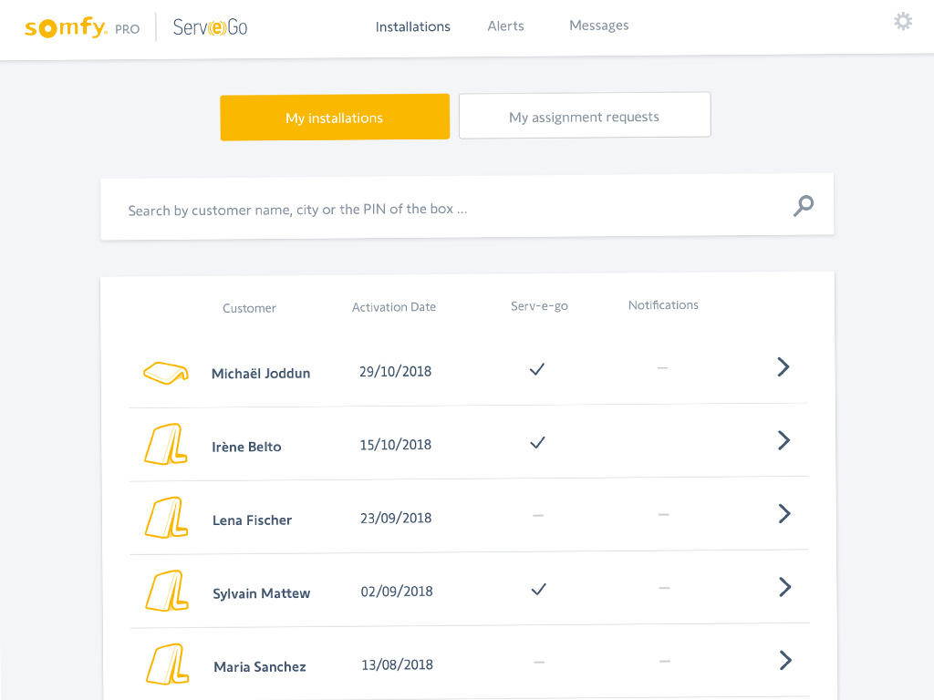Show My assignment requests
Viewport: 934px width, 700px height.
pyautogui.click(x=584, y=116)
